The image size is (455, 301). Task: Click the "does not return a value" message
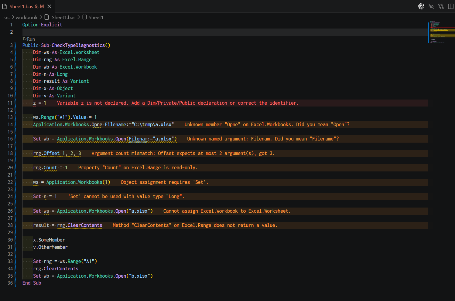coord(195,225)
